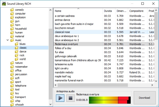This screenshot has height=107, width=159.
Task: Click the 7.225 size value
Action: pos(120,60)
